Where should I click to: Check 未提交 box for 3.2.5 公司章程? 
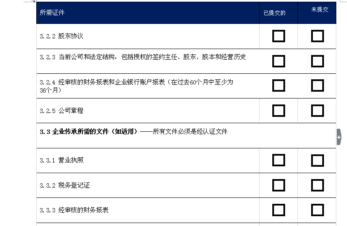[x=318, y=110]
